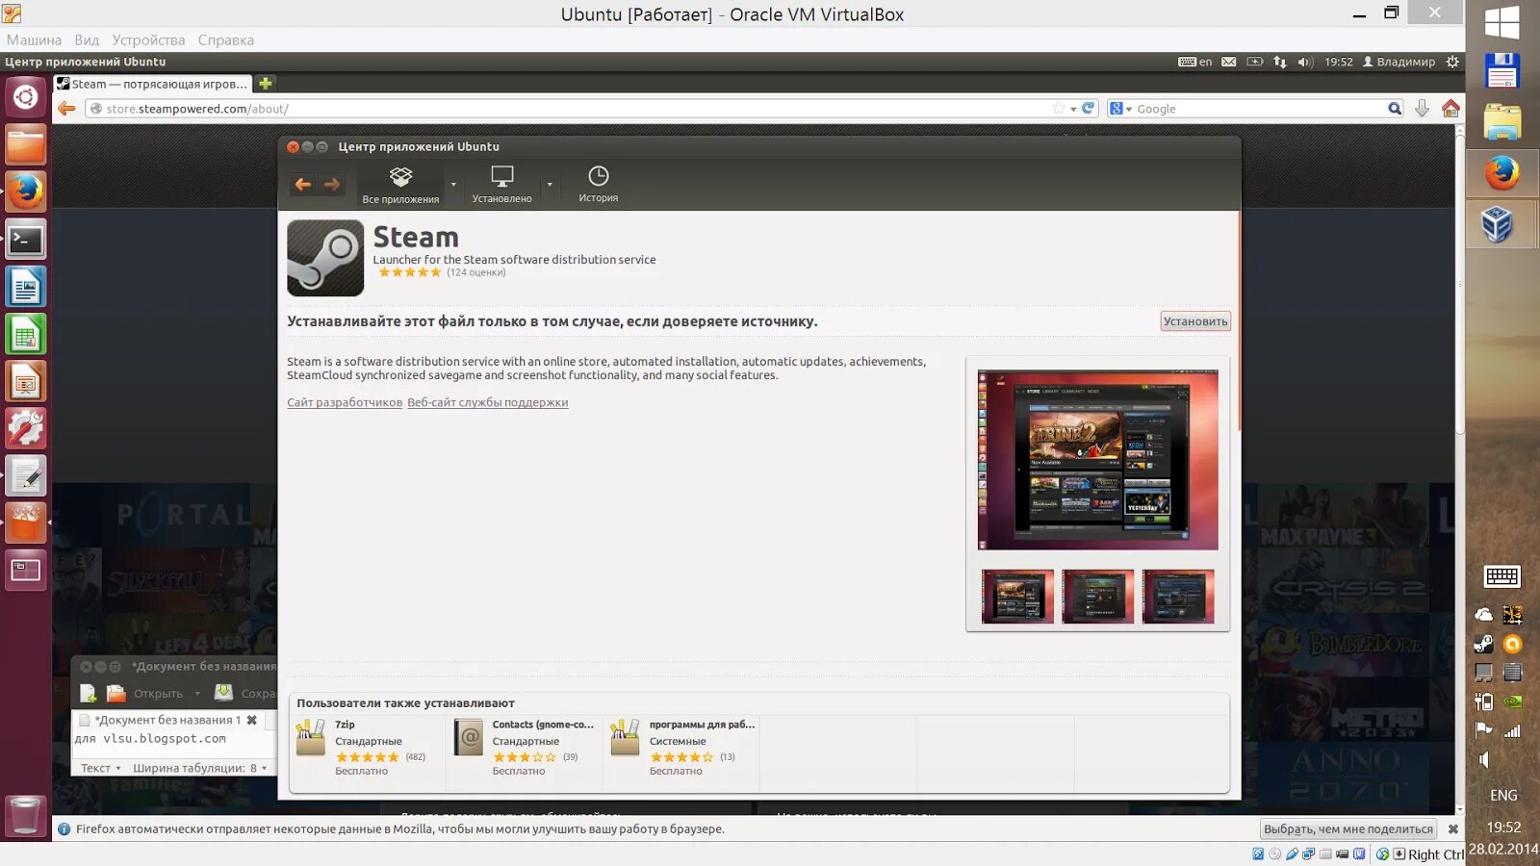Open LibreOffice Calc in the Ubuntu launcher
Viewport: 1540px width, 866px height.
tap(26, 335)
